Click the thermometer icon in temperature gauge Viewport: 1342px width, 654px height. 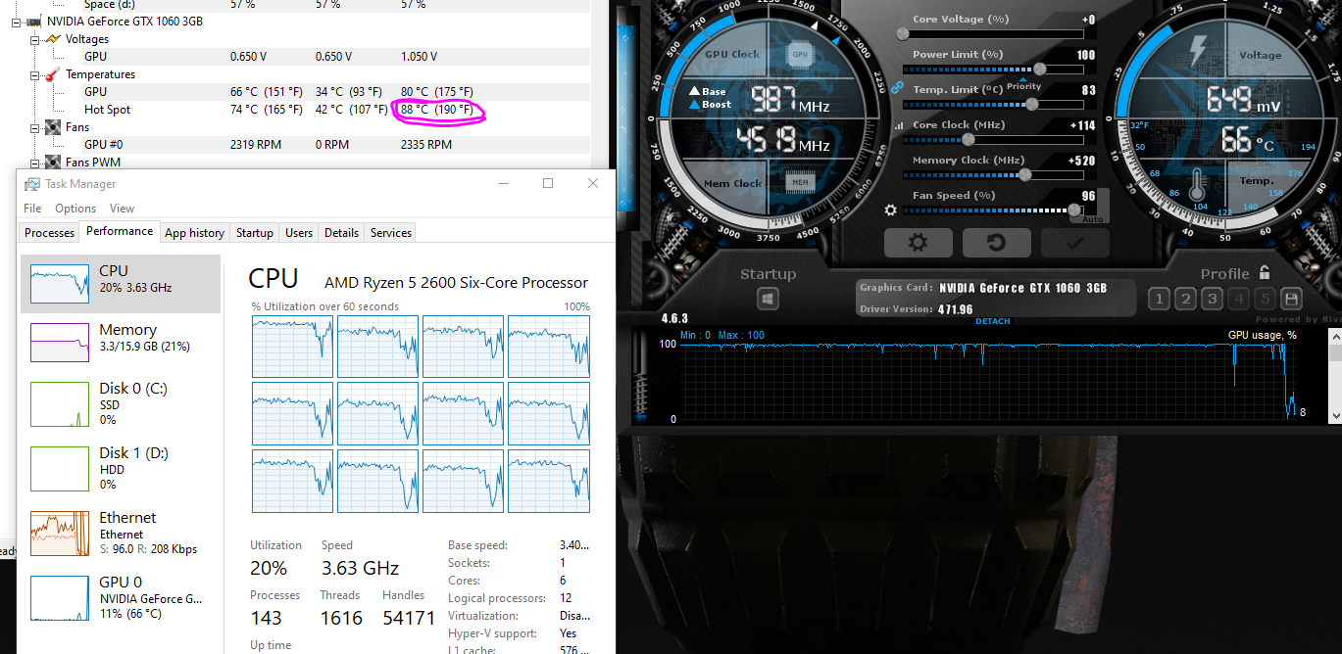pyautogui.click(x=1198, y=183)
